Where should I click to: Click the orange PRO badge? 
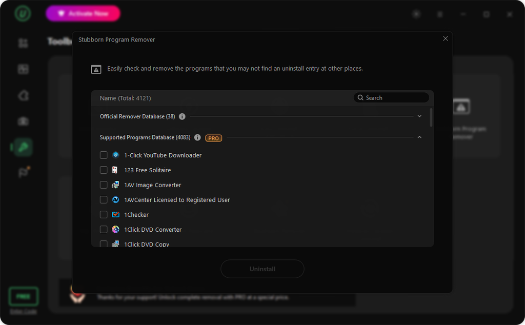pos(214,138)
